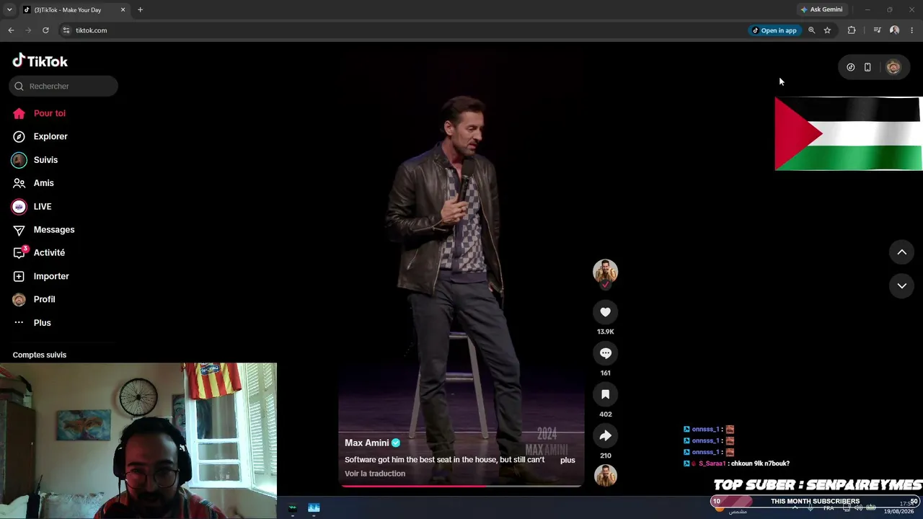Viewport: 923px width, 519px height.
Task: Open the creator avatar above the like button
Action: 605,272
